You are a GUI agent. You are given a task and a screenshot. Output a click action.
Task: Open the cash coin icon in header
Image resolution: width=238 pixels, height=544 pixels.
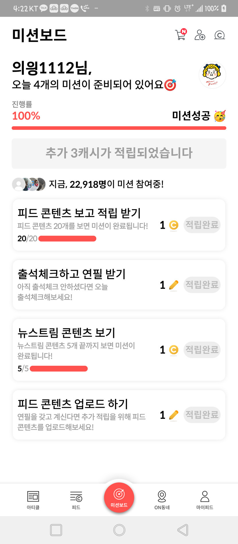(x=219, y=35)
